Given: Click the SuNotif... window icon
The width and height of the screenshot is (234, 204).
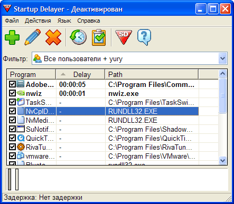Looking at the screenshot, I should (x=21, y=129).
